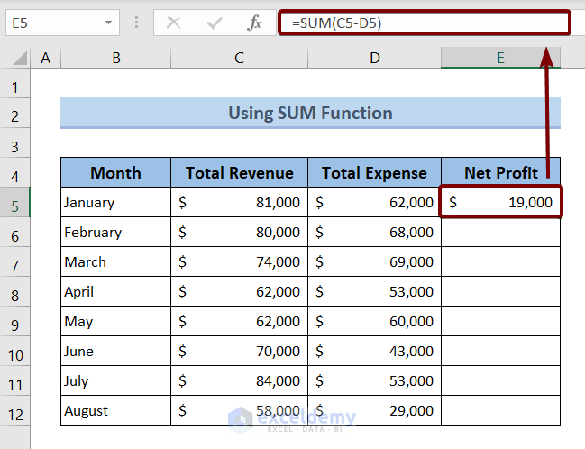Select column D header
Screen dimensions: 585x449
click(374, 59)
